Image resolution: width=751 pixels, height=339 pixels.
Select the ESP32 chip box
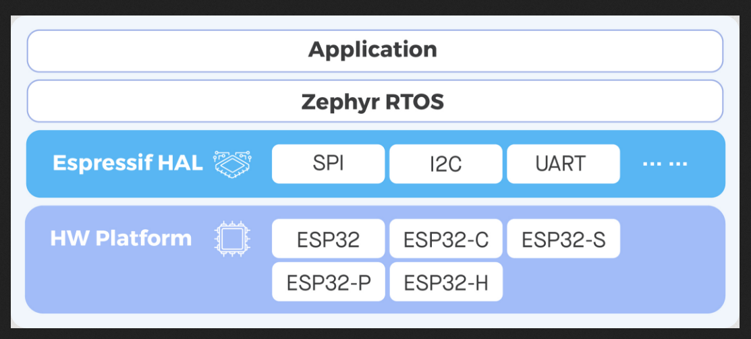[x=328, y=239]
